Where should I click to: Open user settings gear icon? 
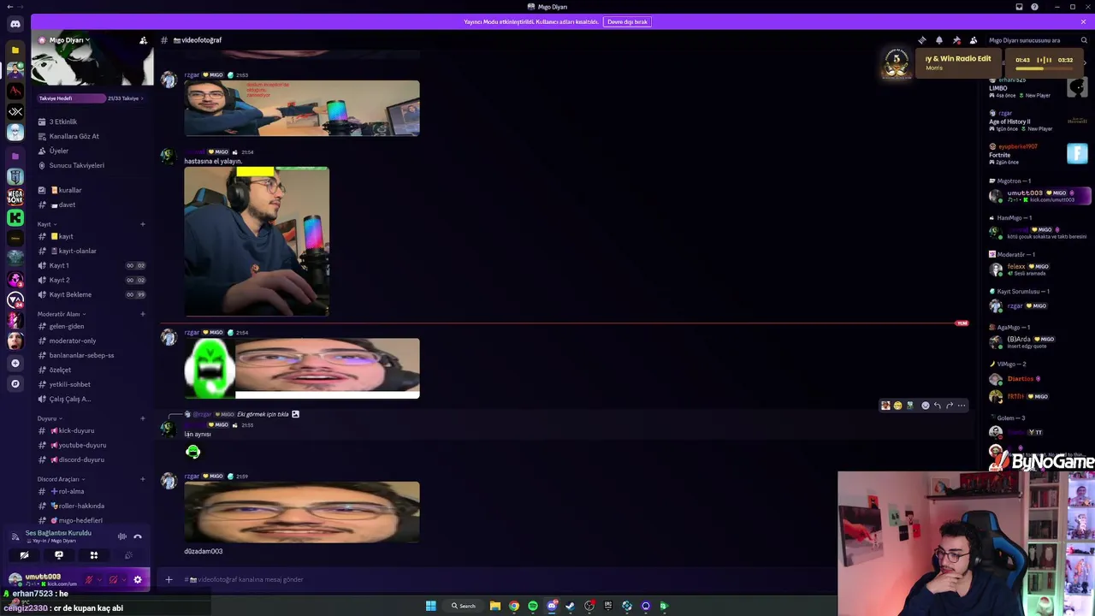(x=138, y=579)
